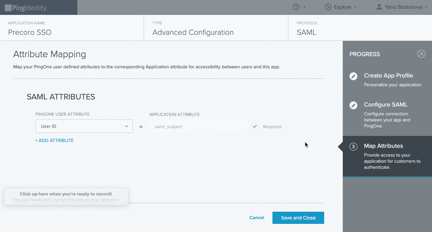Viewport: 432px width, 232px height.
Task: Open the PingOne User Attribute dropdown
Action: pyautogui.click(x=84, y=126)
